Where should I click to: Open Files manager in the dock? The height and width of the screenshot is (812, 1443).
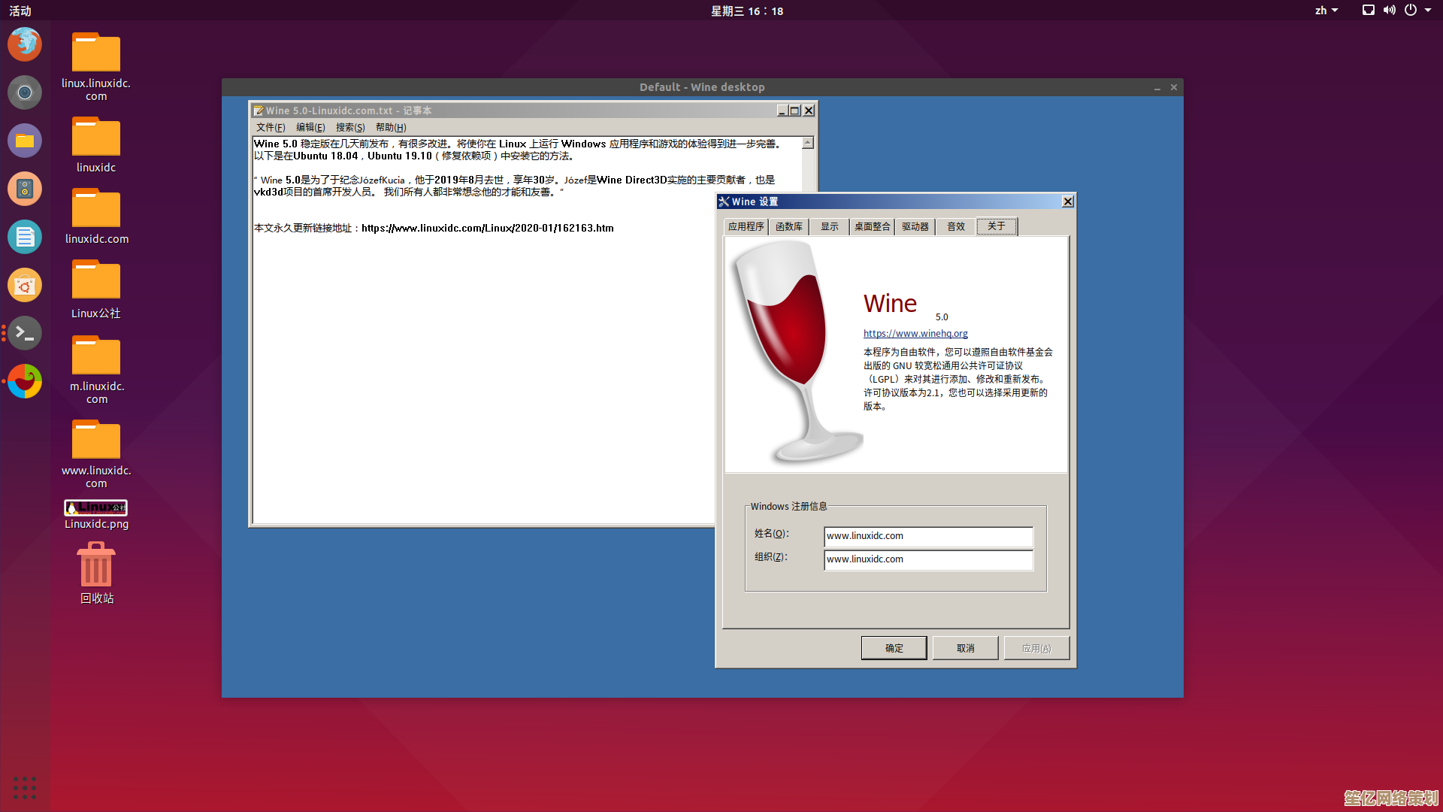(x=25, y=141)
